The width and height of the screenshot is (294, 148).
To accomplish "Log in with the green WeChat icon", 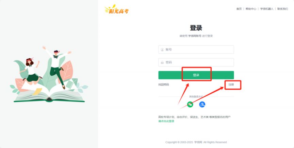I will (190, 105).
